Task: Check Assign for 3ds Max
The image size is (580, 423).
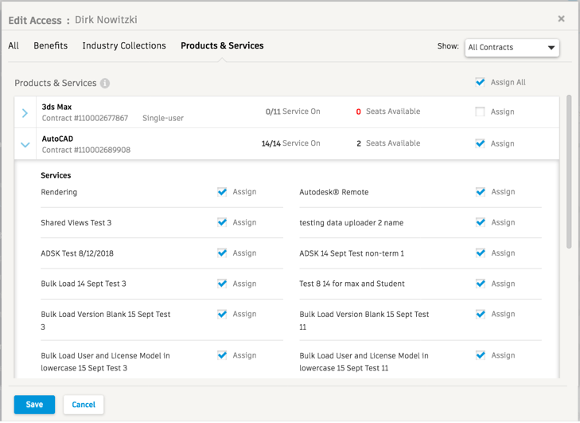Action: pos(480,112)
